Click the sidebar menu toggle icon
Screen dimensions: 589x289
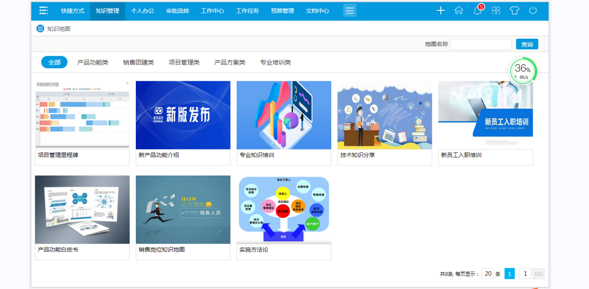coord(44,11)
